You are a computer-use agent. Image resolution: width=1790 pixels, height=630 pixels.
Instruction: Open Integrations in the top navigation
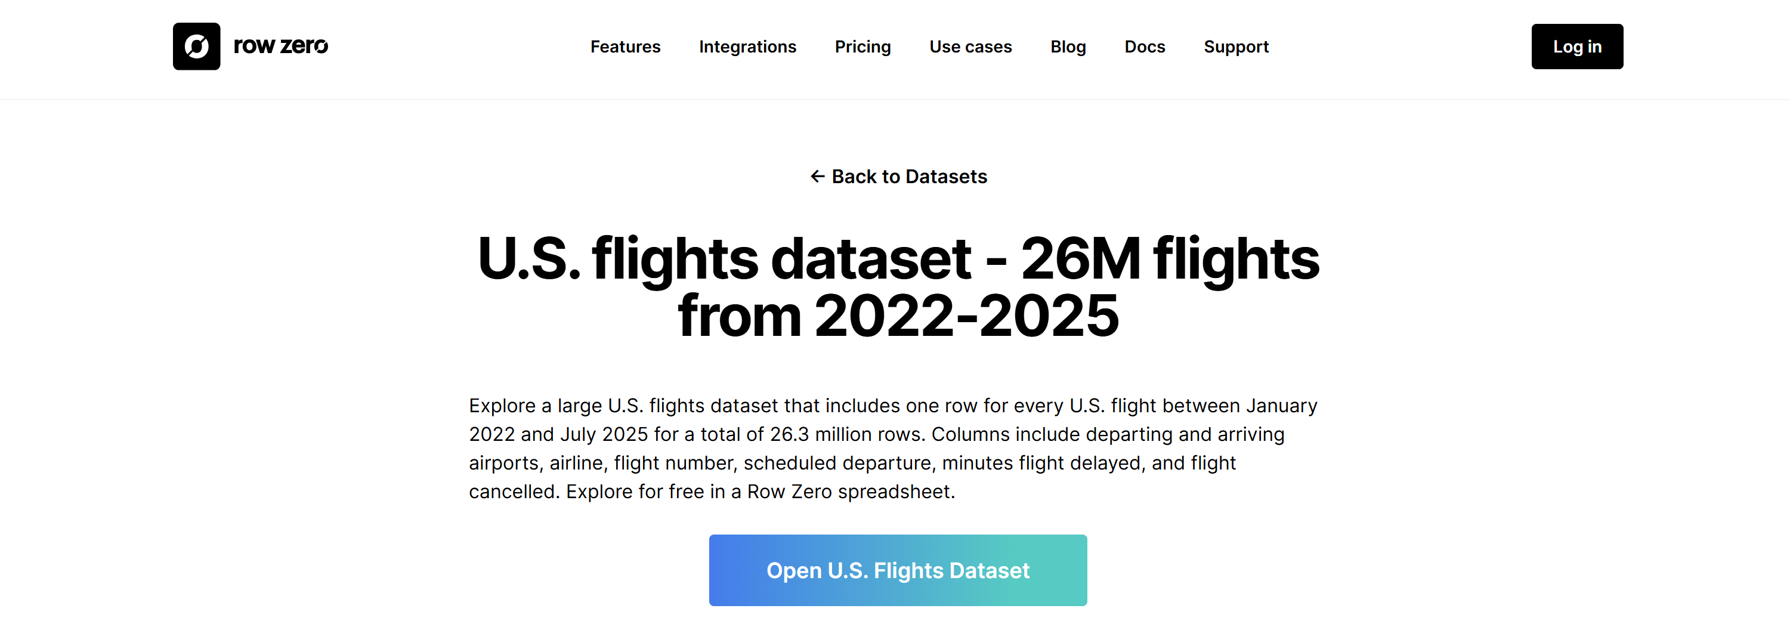747,47
